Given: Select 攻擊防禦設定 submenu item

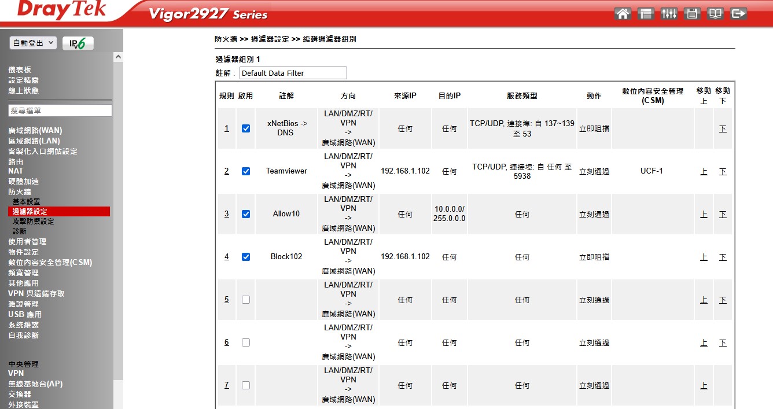Looking at the screenshot, I should (x=34, y=222).
